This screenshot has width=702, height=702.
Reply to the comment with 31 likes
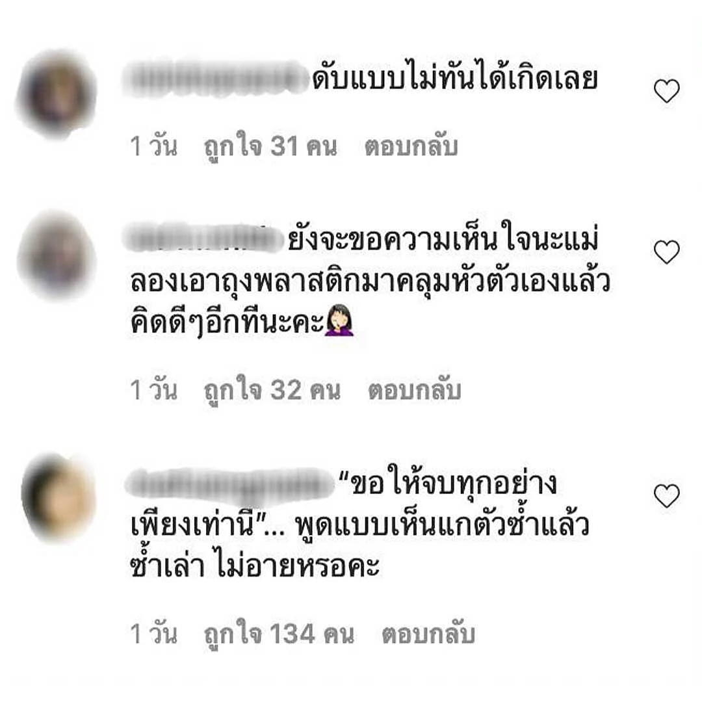click(411, 146)
